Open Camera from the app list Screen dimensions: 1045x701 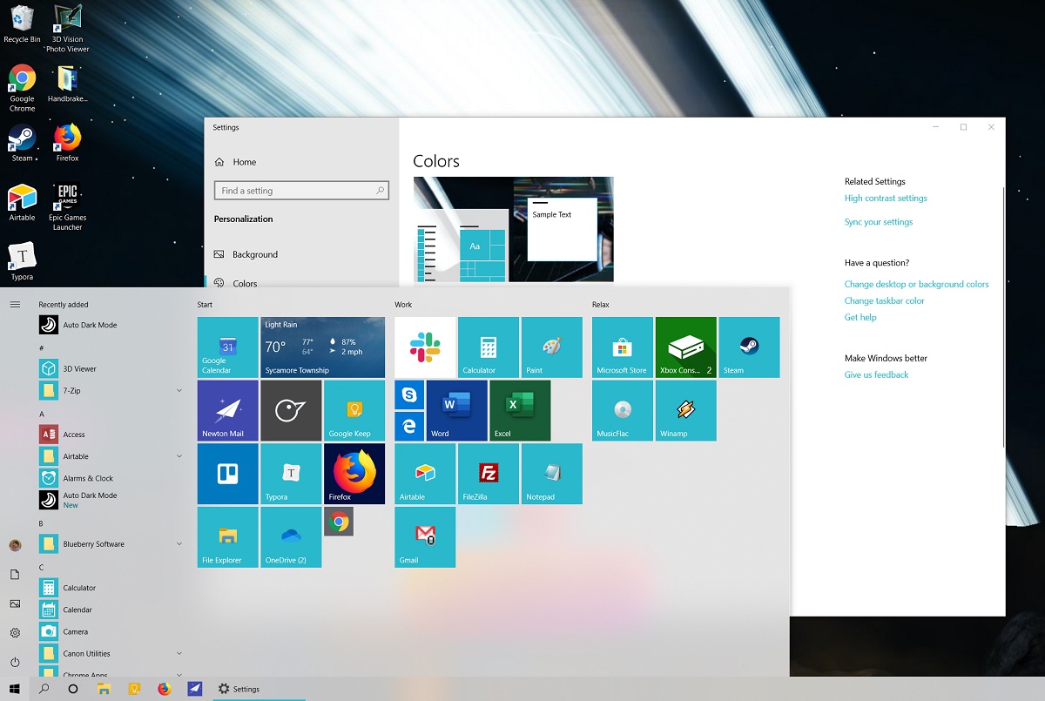coord(111,631)
